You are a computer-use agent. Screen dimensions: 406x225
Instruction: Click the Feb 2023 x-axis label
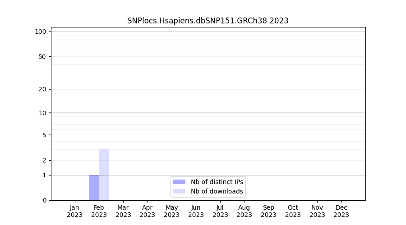point(99,211)
